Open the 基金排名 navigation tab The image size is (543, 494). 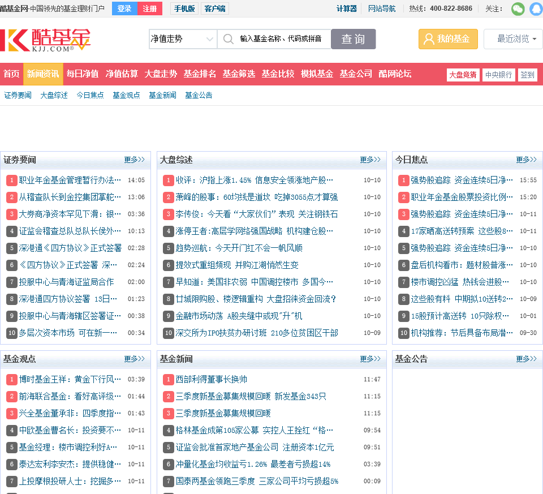tap(200, 74)
